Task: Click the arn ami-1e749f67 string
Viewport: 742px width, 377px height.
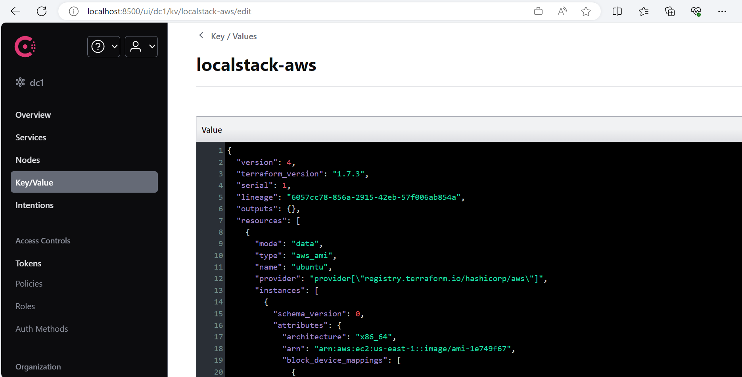Action: click(x=413, y=349)
